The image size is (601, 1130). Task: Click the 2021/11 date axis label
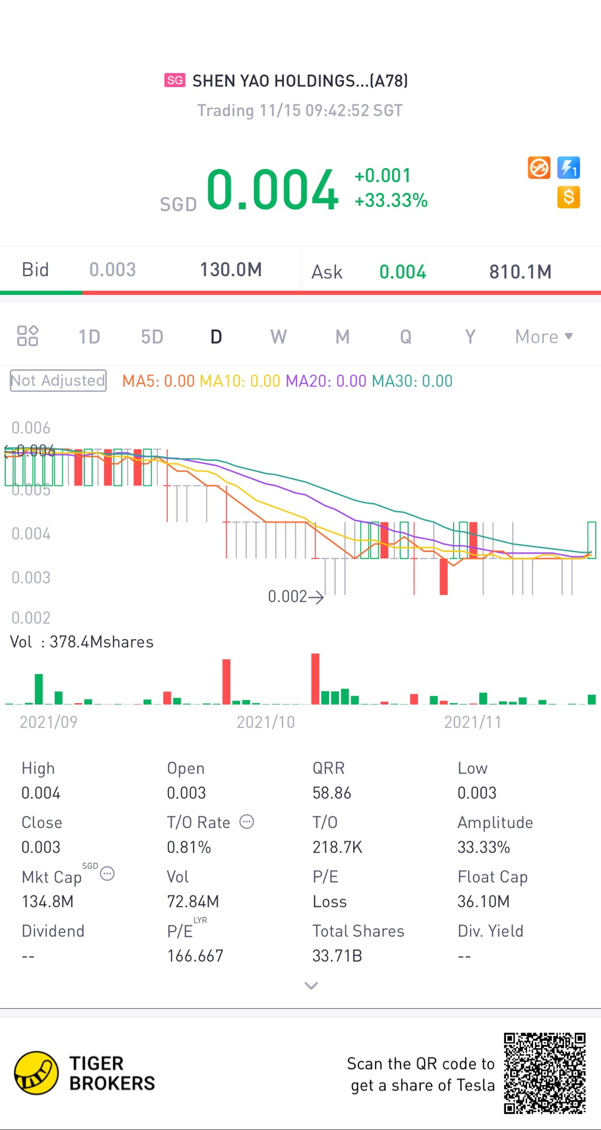click(473, 722)
